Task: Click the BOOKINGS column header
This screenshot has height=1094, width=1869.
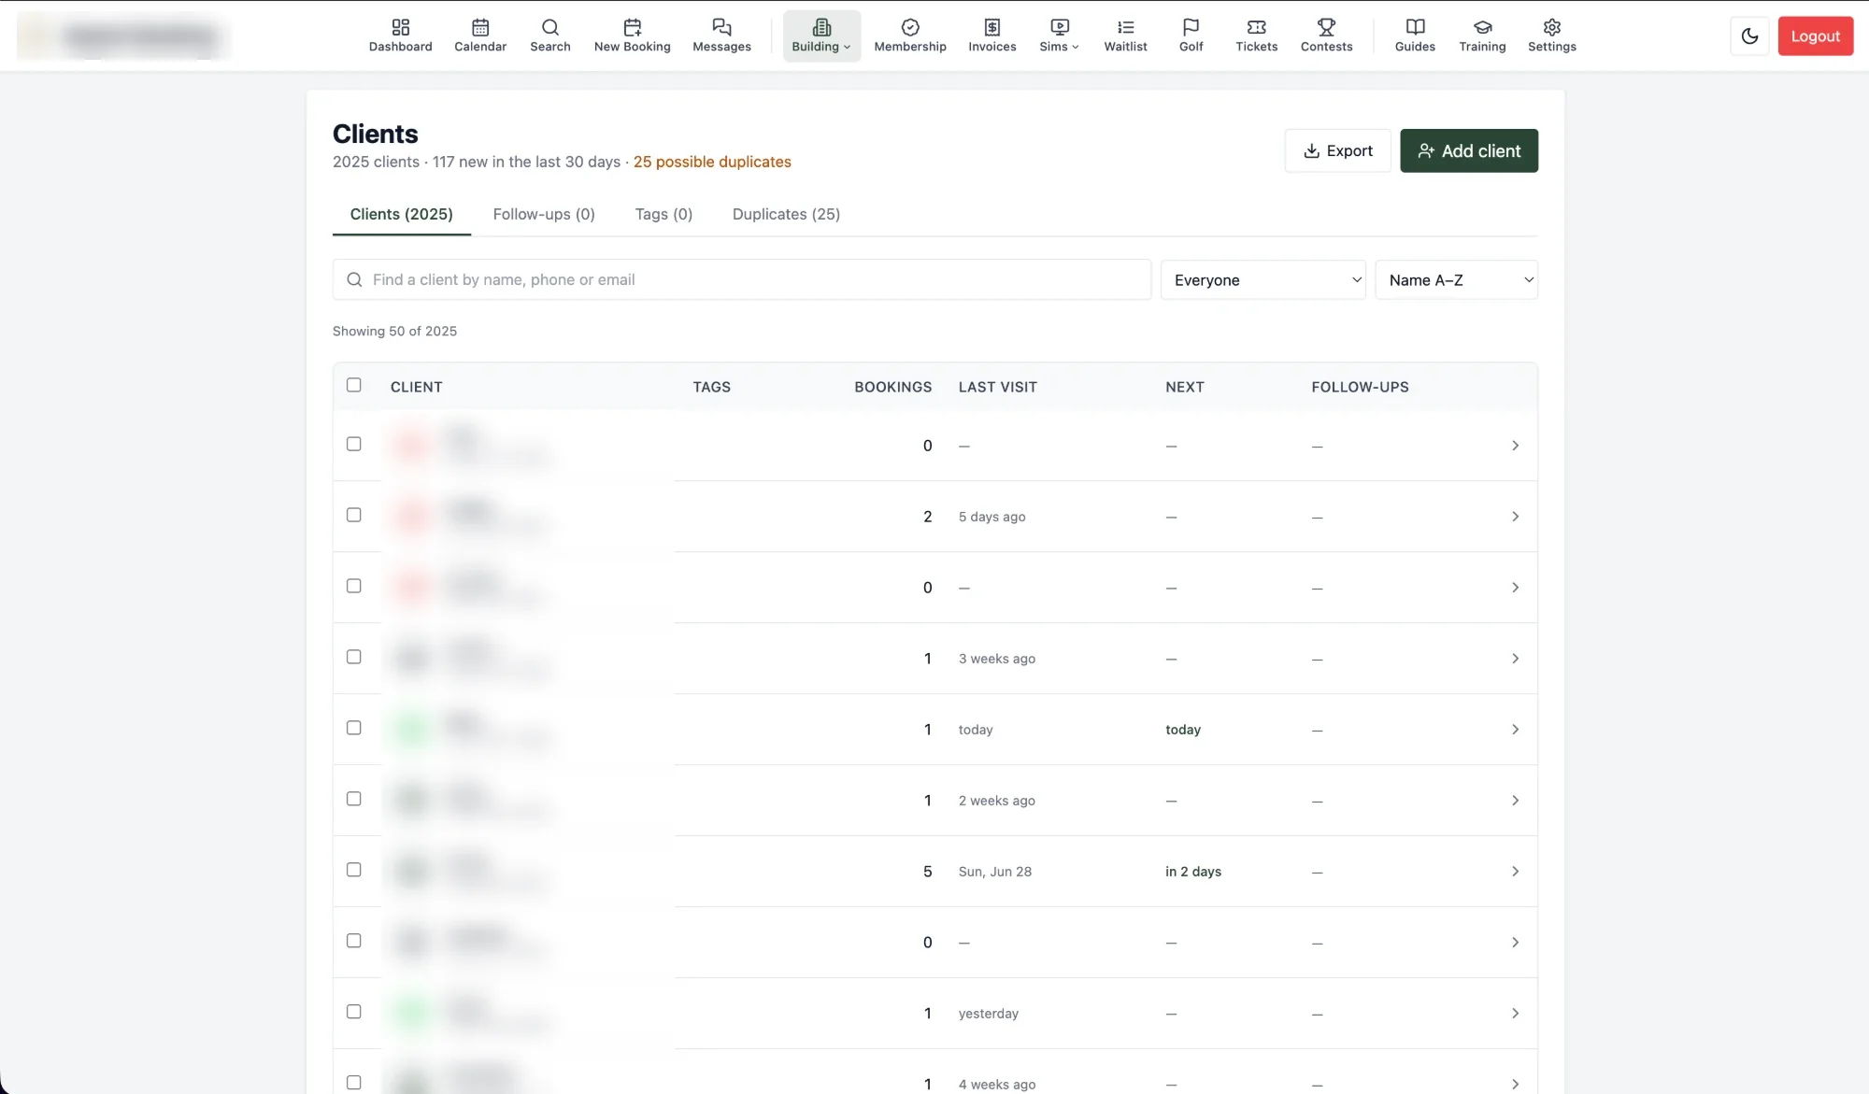Action: tap(892, 387)
